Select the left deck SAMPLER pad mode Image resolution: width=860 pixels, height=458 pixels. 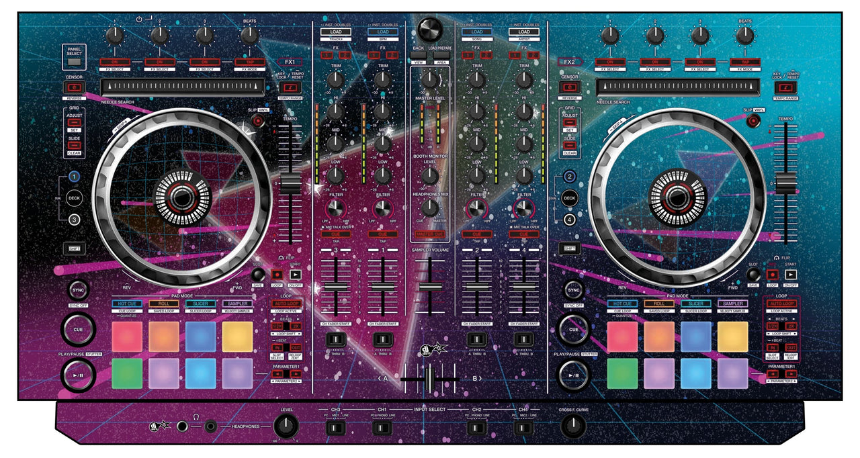(x=237, y=304)
